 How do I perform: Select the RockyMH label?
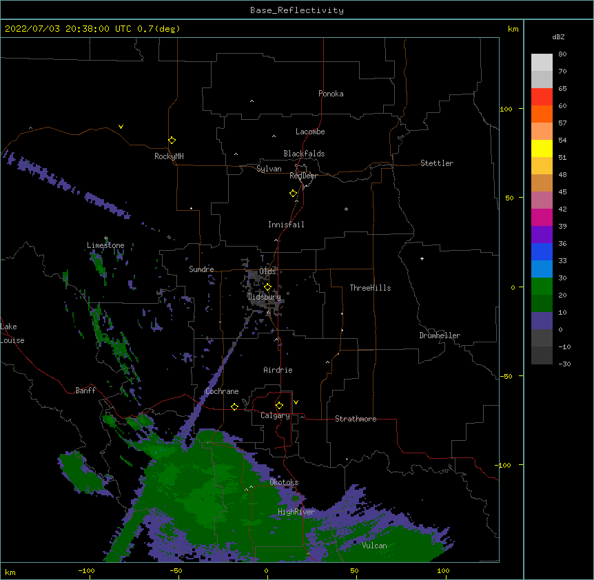(x=169, y=156)
